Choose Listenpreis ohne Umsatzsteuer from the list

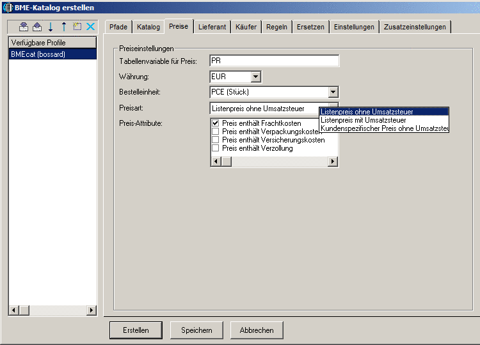coord(384,112)
